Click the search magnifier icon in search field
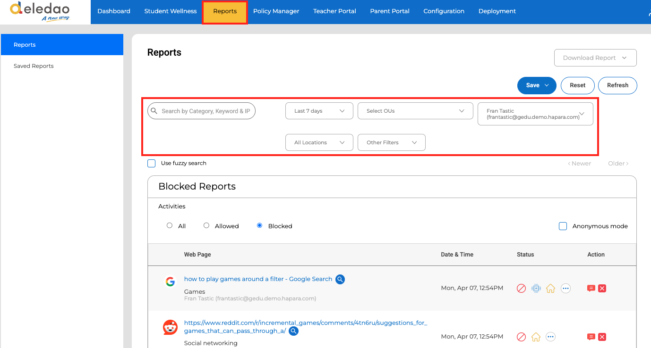The image size is (651, 348). tap(154, 111)
